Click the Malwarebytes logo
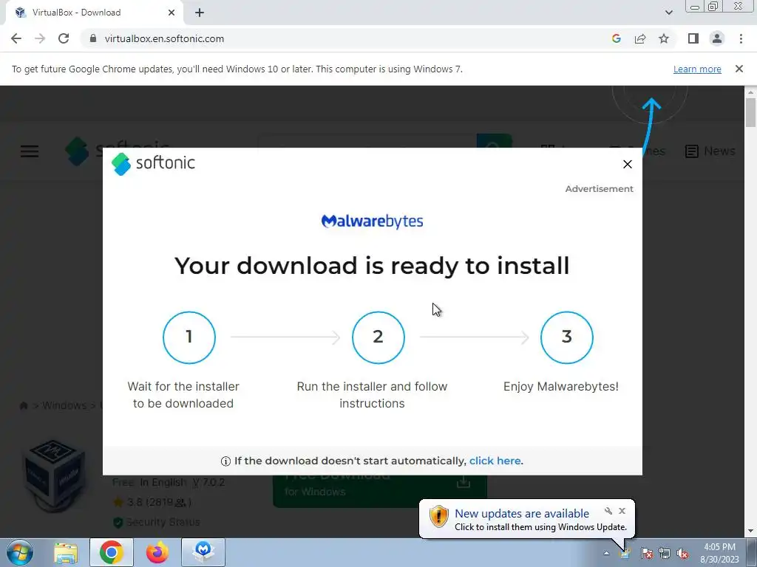 373,221
